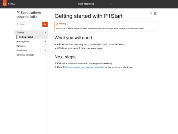Screen dimensions: 178x134
Task: Open the P1Start header link
Action: [12, 4]
